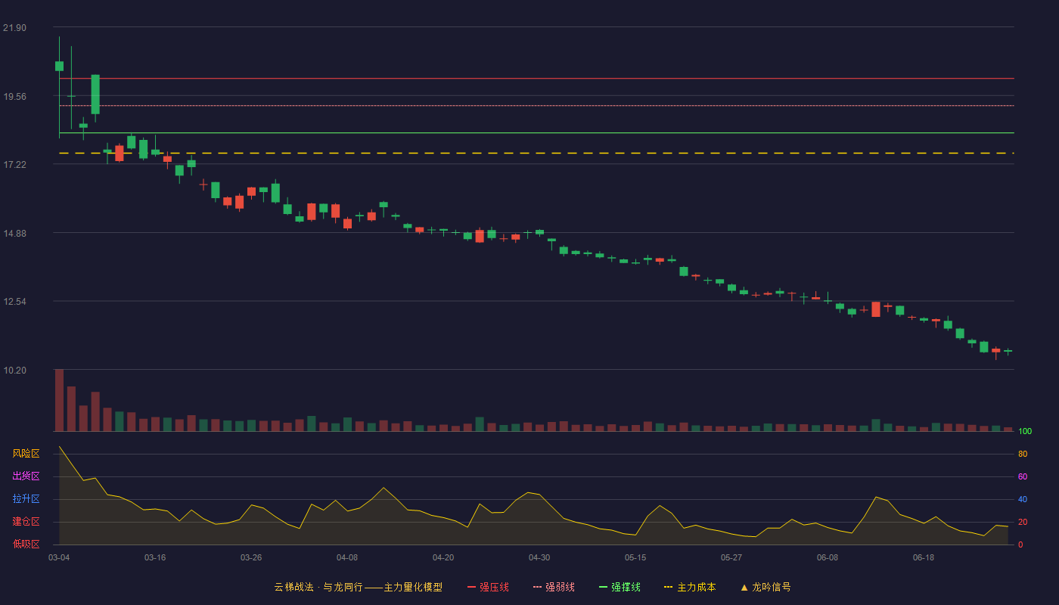Click the 19.56 price axis label
The width and height of the screenshot is (1059, 605).
pos(14,97)
